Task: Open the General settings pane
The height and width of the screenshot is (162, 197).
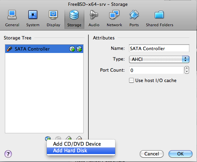Action: (x=12, y=19)
